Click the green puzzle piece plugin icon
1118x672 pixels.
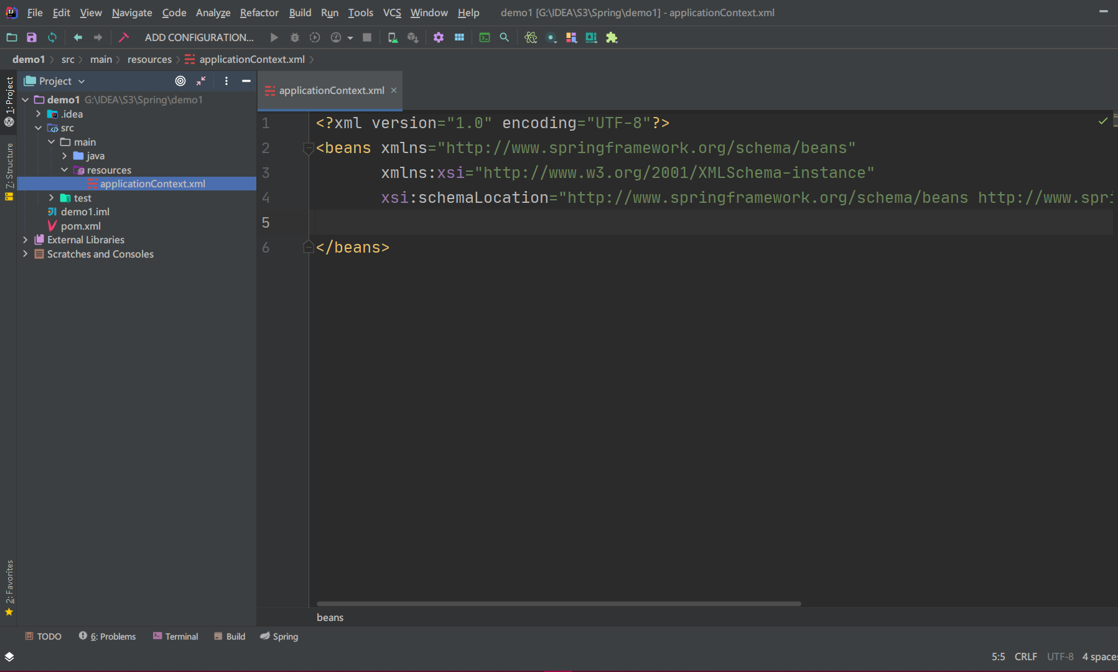click(x=612, y=37)
